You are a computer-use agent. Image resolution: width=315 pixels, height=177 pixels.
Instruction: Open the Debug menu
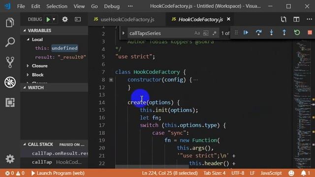click(x=112, y=6)
